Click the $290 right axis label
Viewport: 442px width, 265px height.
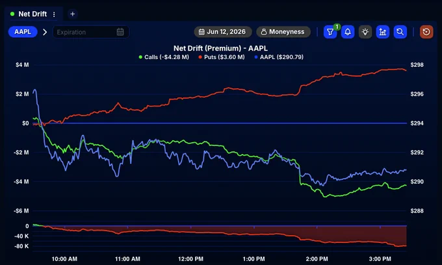[417, 182]
